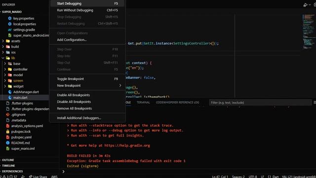Select Add Configuration... menu item
This screenshot has height=178, width=316.
coord(87,40)
